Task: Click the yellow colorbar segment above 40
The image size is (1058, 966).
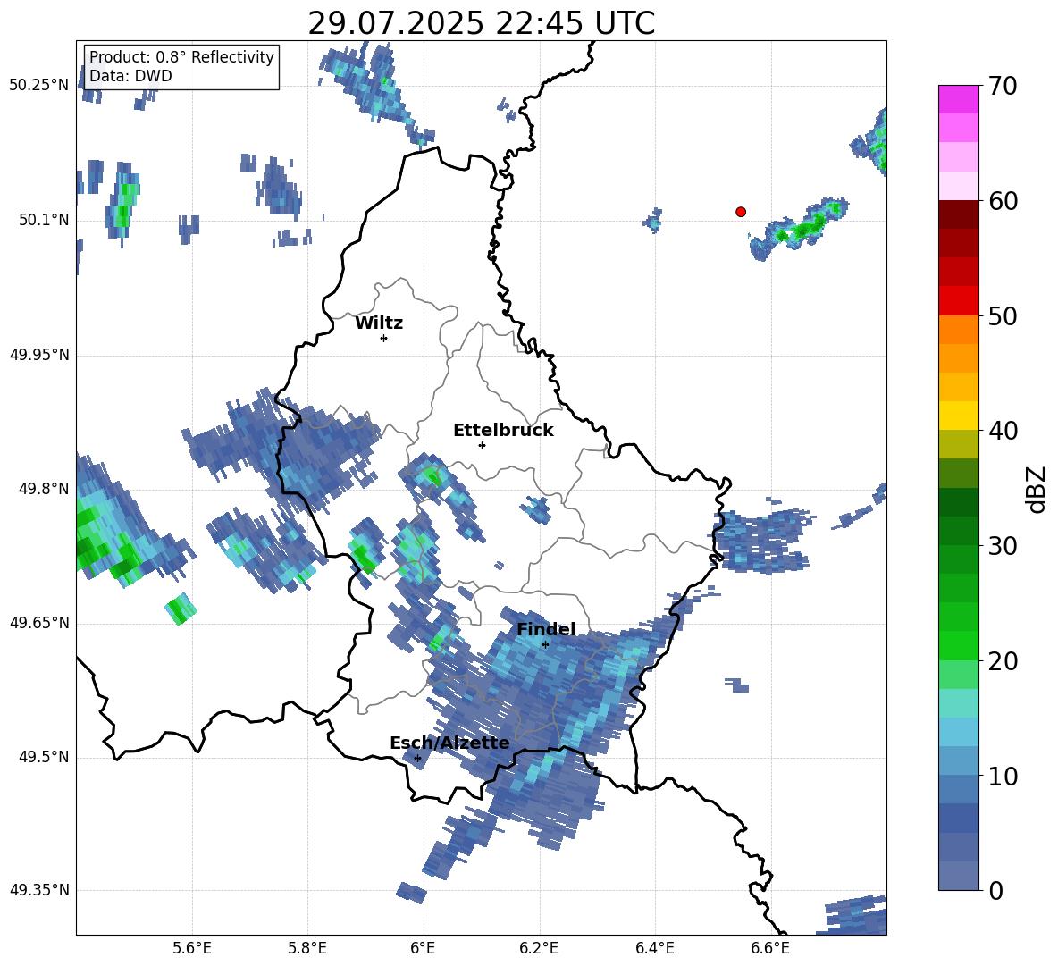Action: click(x=958, y=416)
